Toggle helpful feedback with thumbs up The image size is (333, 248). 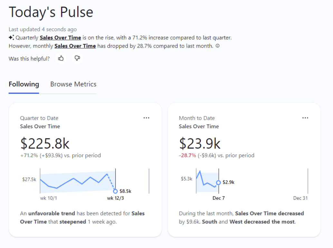click(61, 59)
